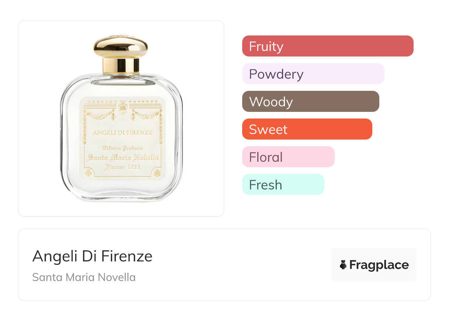The height and width of the screenshot is (319, 449).
Task: Click the word Fruity in top bar
Action: pos(266,47)
